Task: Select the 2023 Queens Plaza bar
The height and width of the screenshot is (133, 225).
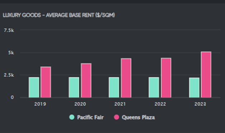Action: 206,74
